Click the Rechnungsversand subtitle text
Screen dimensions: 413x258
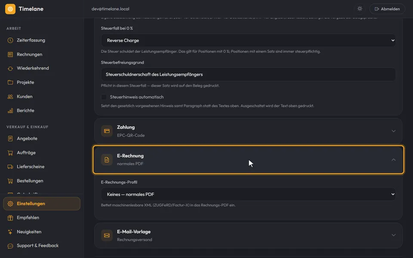(x=135, y=240)
